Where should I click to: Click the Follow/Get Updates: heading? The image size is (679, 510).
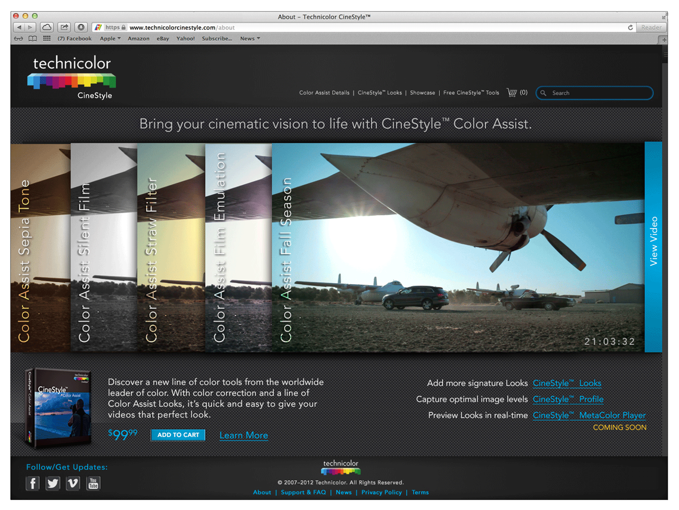point(67,467)
